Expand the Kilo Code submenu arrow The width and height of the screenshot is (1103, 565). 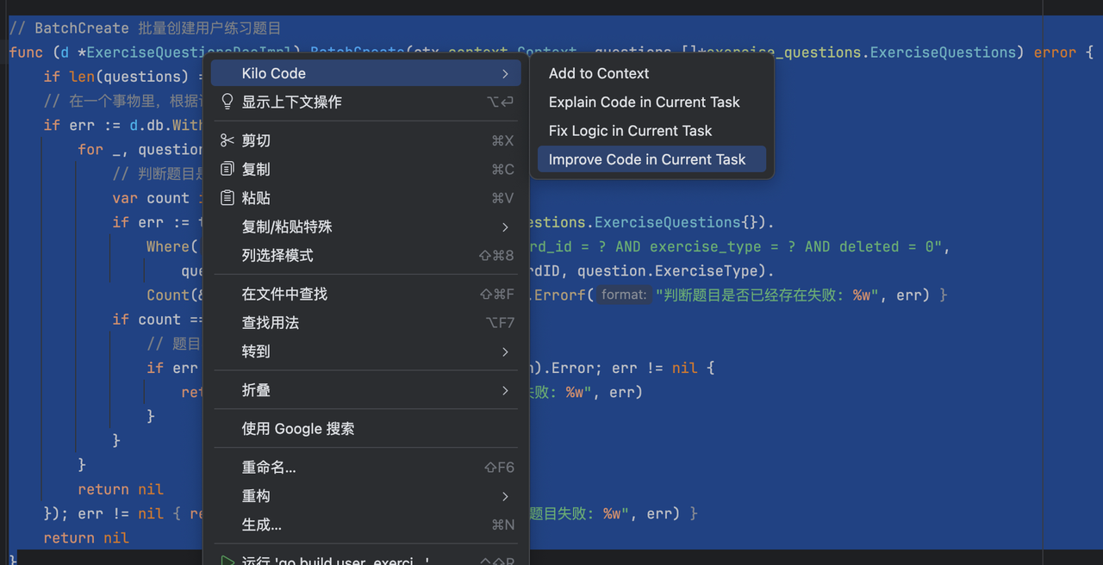507,73
